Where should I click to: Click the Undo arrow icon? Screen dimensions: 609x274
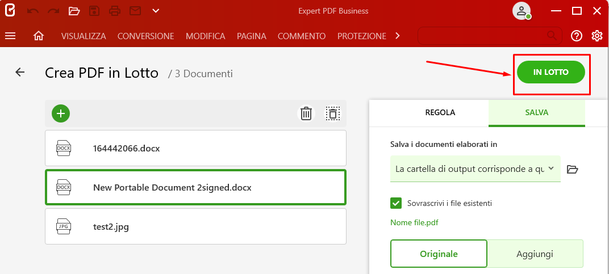click(33, 11)
